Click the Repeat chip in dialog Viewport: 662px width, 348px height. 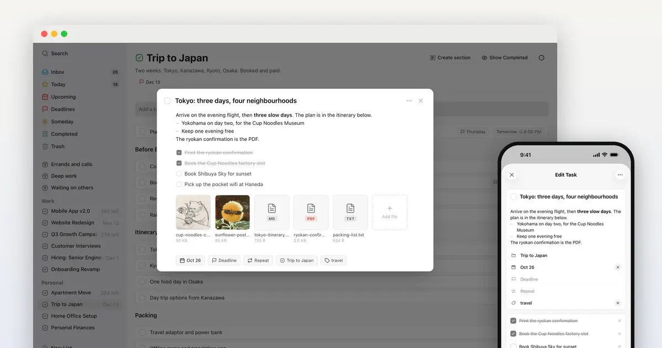pyautogui.click(x=258, y=260)
